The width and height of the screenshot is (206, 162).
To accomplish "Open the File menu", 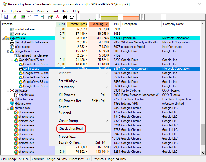I will [x=5, y=11].
